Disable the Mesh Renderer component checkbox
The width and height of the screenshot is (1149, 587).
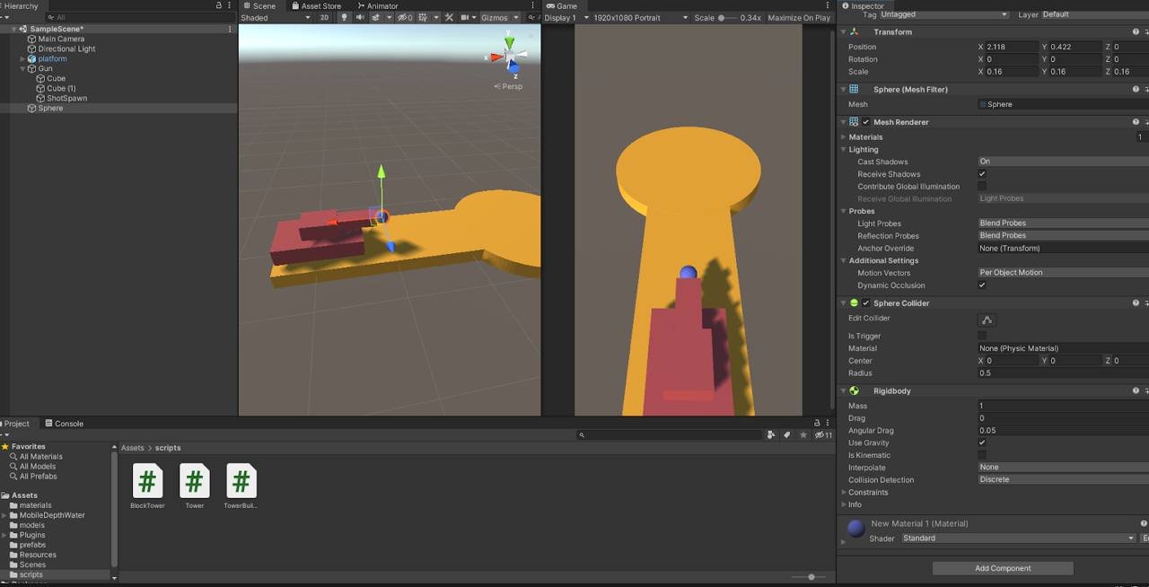866,122
